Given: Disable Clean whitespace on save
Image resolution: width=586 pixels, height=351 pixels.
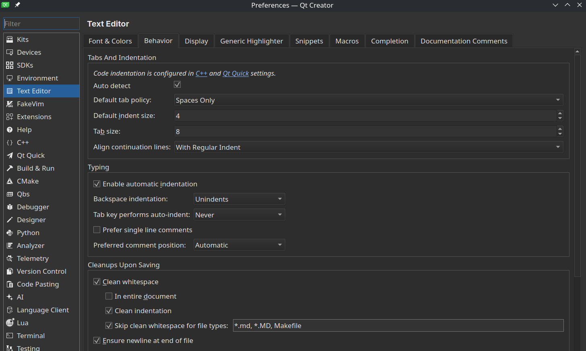Looking at the screenshot, I should coord(97,282).
